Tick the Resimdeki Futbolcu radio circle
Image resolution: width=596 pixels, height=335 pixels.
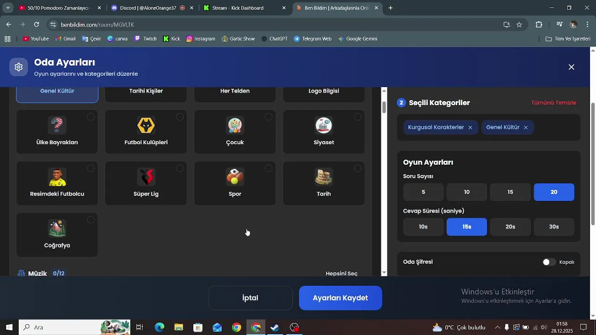point(91,168)
